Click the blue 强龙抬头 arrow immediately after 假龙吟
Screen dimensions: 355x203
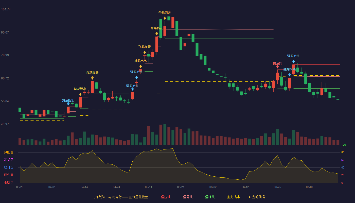pos(289,75)
